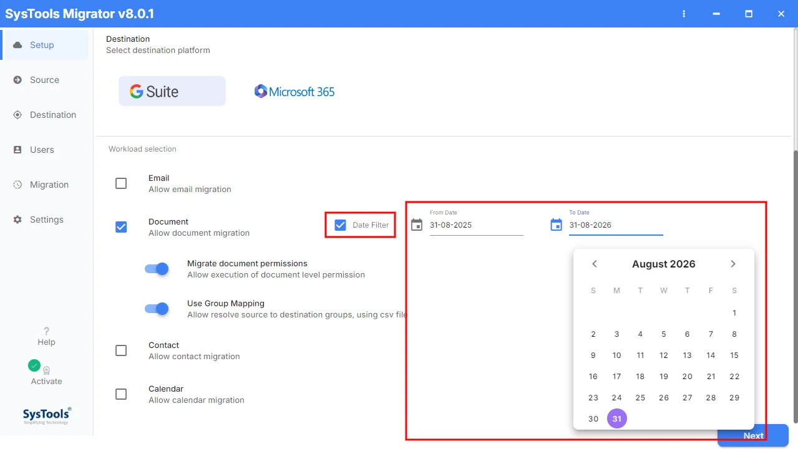Image resolution: width=798 pixels, height=449 pixels.
Task: Choose the G Suite destination platform
Action: (x=172, y=91)
